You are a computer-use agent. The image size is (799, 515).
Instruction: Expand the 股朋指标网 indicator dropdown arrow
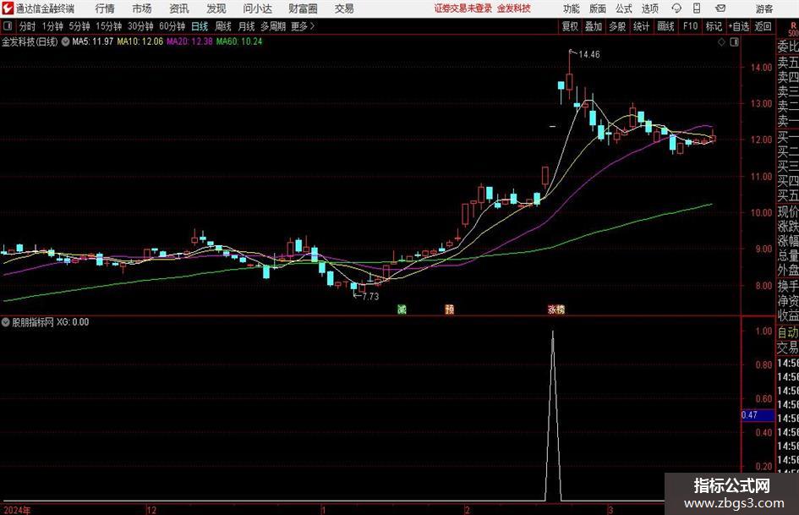click(6, 322)
